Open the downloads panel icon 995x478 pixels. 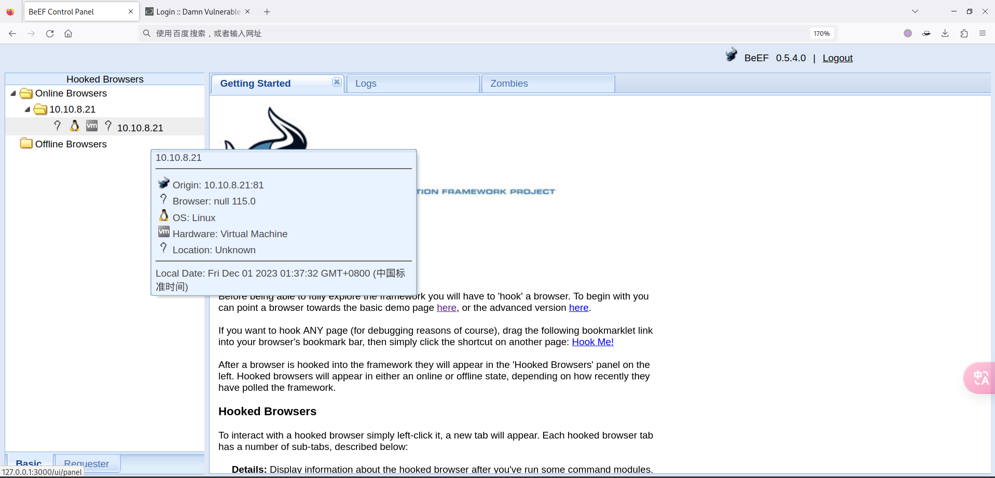click(x=945, y=33)
